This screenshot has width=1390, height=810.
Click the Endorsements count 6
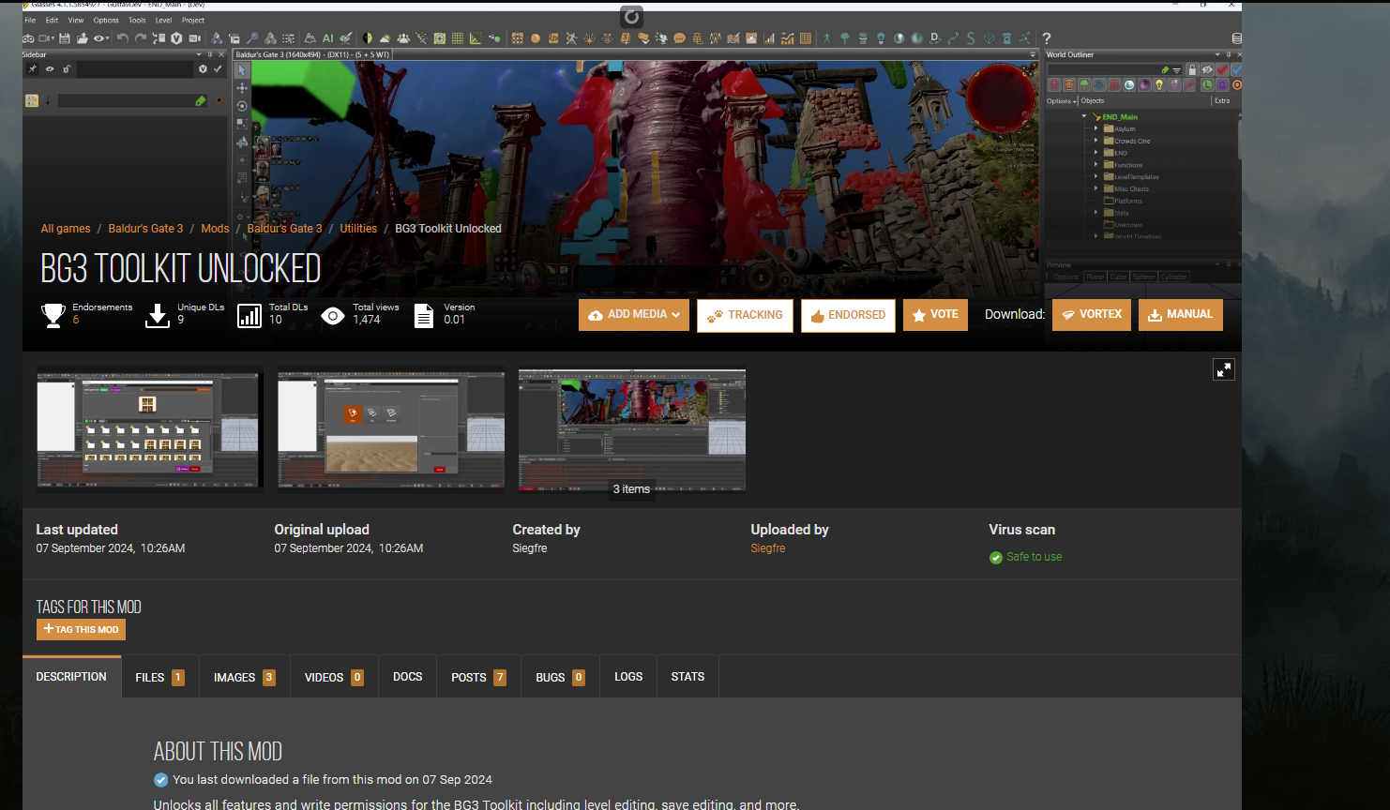coord(76,320)
